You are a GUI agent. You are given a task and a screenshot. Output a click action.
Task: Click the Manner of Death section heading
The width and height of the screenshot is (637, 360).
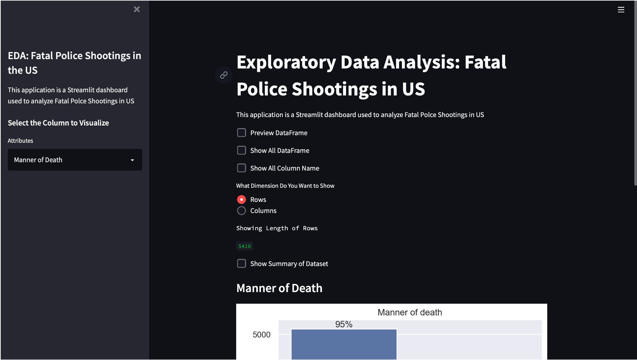[279, 288]
